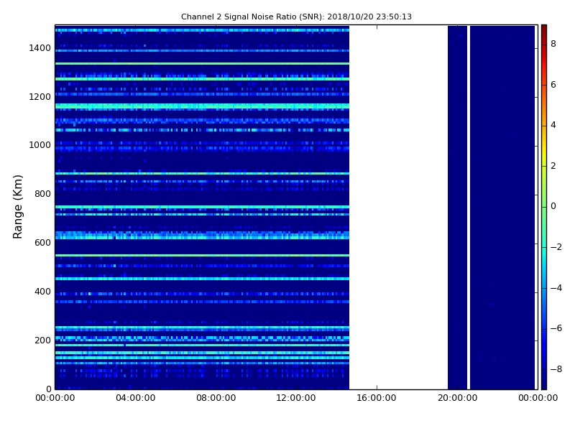Click the y-axis tick label 600
This screenshot has width=575, height=431.
click(x=42, y=243)
